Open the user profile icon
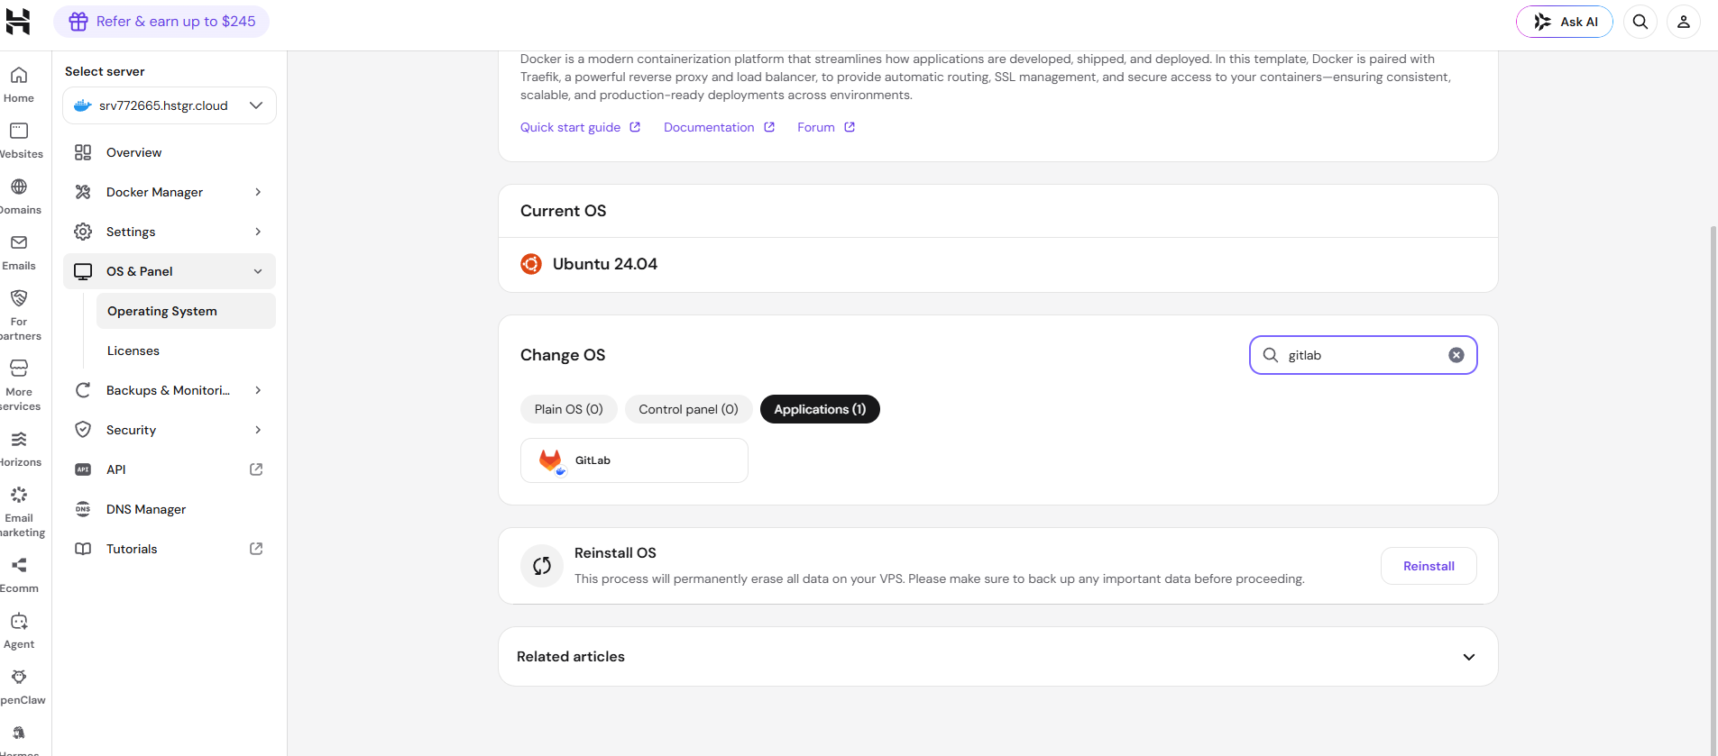The height and width of the screenshot is (756, 1718). 1684,22
